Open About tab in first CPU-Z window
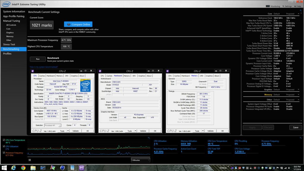 [x=82, y=76]
